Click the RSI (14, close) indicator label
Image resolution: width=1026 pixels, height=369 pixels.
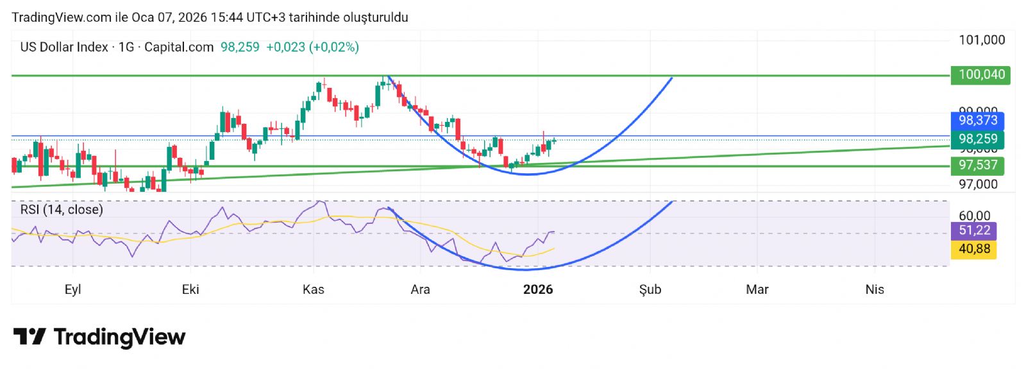coord(62,209)
